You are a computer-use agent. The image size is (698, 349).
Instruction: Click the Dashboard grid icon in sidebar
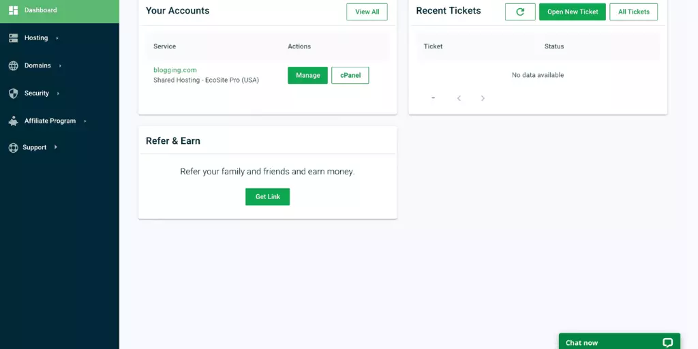(x=14, y=10)
